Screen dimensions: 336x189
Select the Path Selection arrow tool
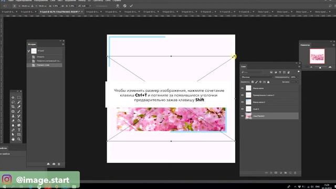click(x=13, y=134)
